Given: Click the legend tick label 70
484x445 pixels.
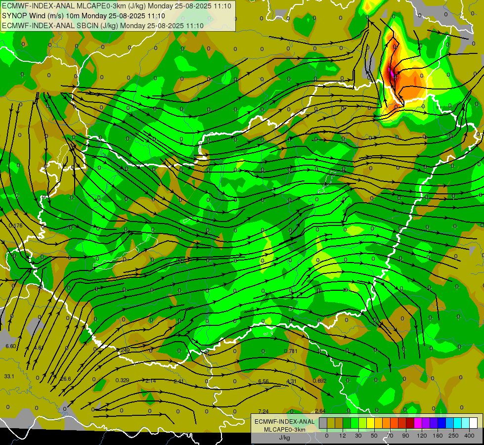Looking at the screenshot, I should (390, 436).
